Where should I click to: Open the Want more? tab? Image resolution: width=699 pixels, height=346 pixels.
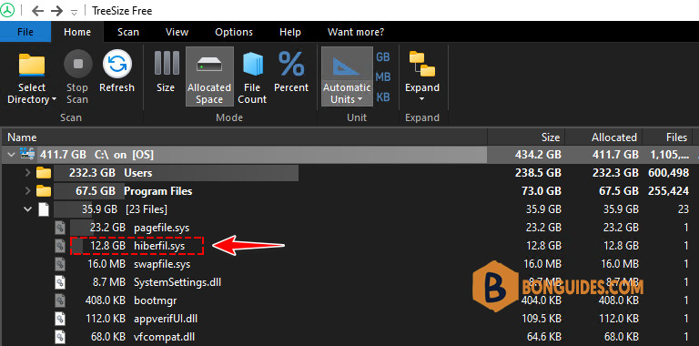[356, 32]
